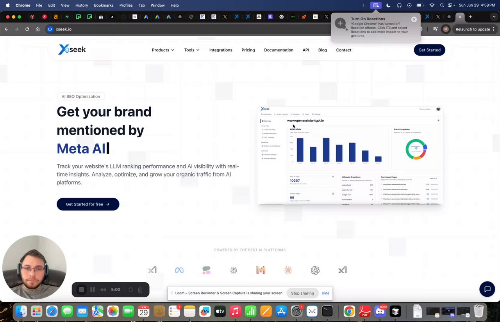This screenshot has width=500, height=322.
Task: Go to the Pricing page
Action: tap(248, 50)
